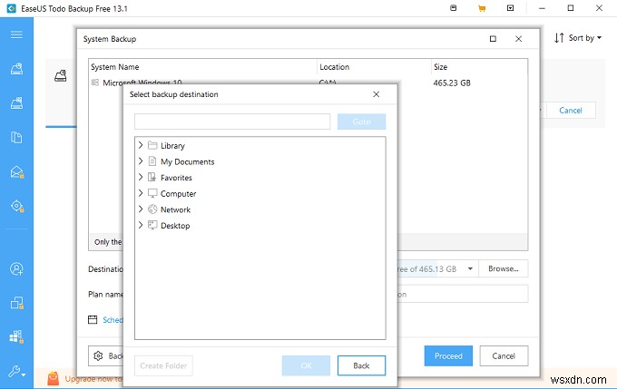Close the System Backup window
The width and height of the screenshot is (617, 389).
click(519, 39)
